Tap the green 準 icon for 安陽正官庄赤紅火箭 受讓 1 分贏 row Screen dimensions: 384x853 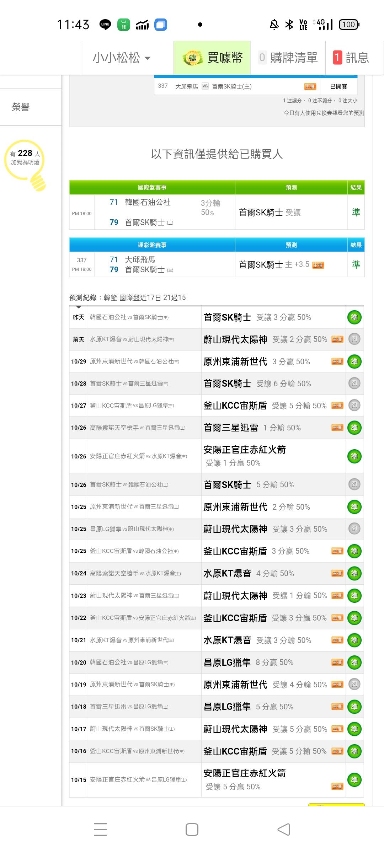click(x=354, y=456)
